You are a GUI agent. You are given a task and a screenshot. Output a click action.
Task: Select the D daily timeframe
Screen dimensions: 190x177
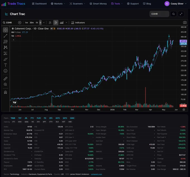point(40,23)
